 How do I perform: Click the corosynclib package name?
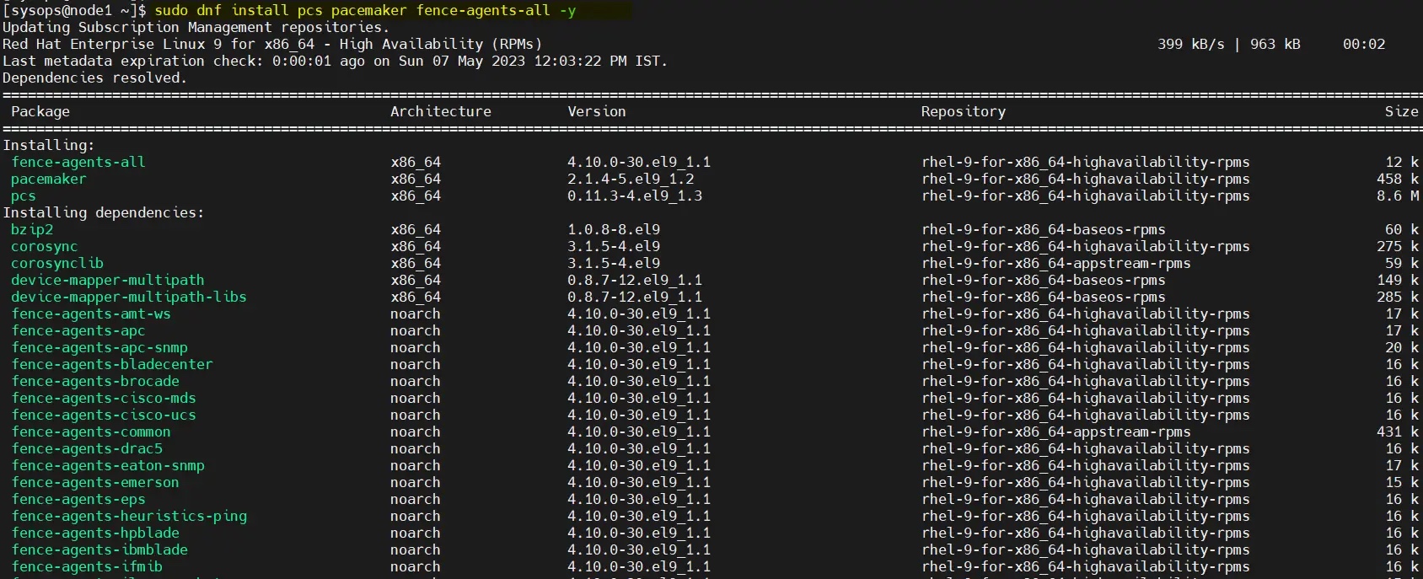click(x=56, y=263)
